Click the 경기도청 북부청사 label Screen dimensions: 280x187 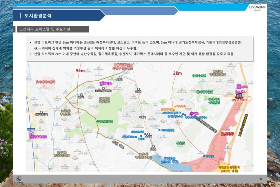tap(104, 100)
